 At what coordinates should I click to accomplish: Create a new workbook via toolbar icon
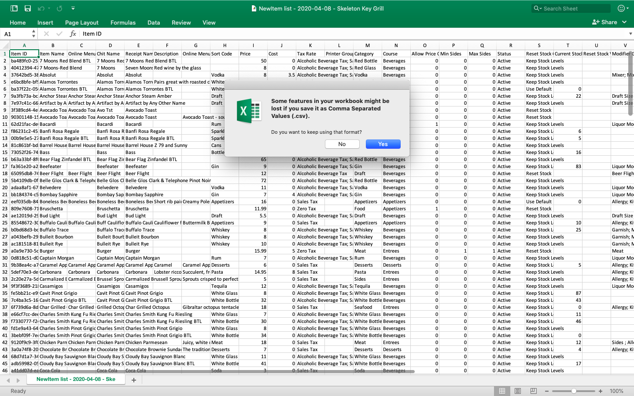coord(14,8)
